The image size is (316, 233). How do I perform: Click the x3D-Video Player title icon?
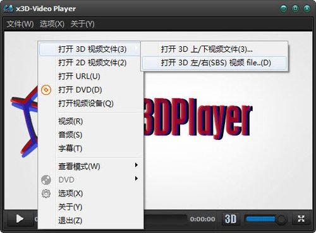click(x=9, y=9)
